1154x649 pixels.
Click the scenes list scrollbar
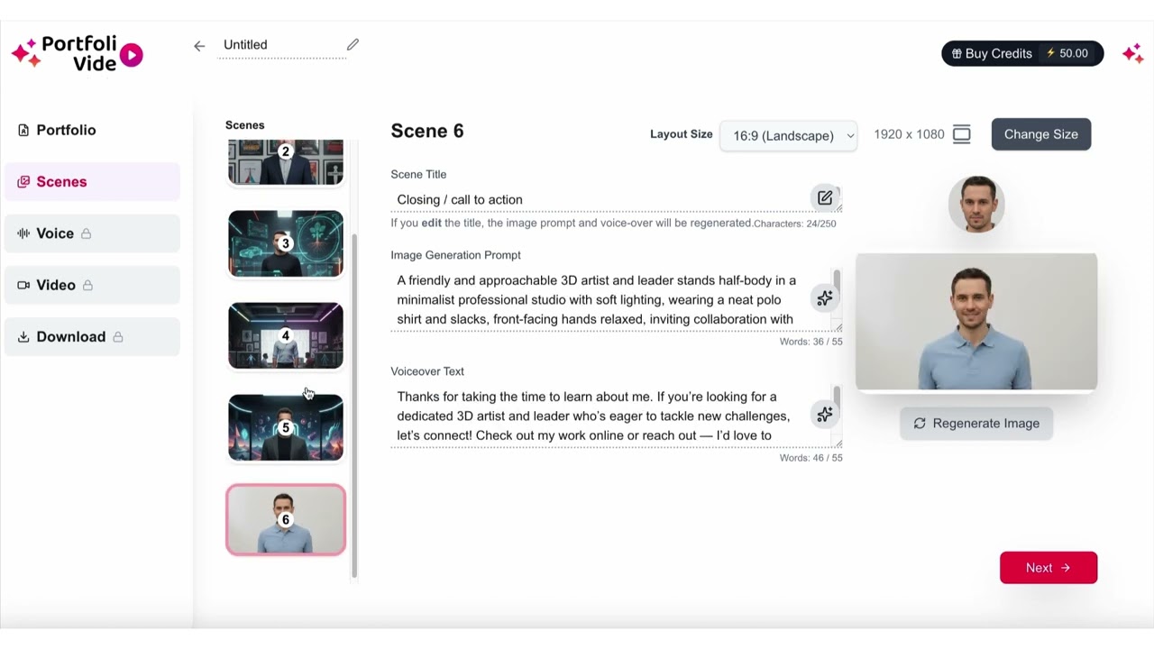(354, 406)
